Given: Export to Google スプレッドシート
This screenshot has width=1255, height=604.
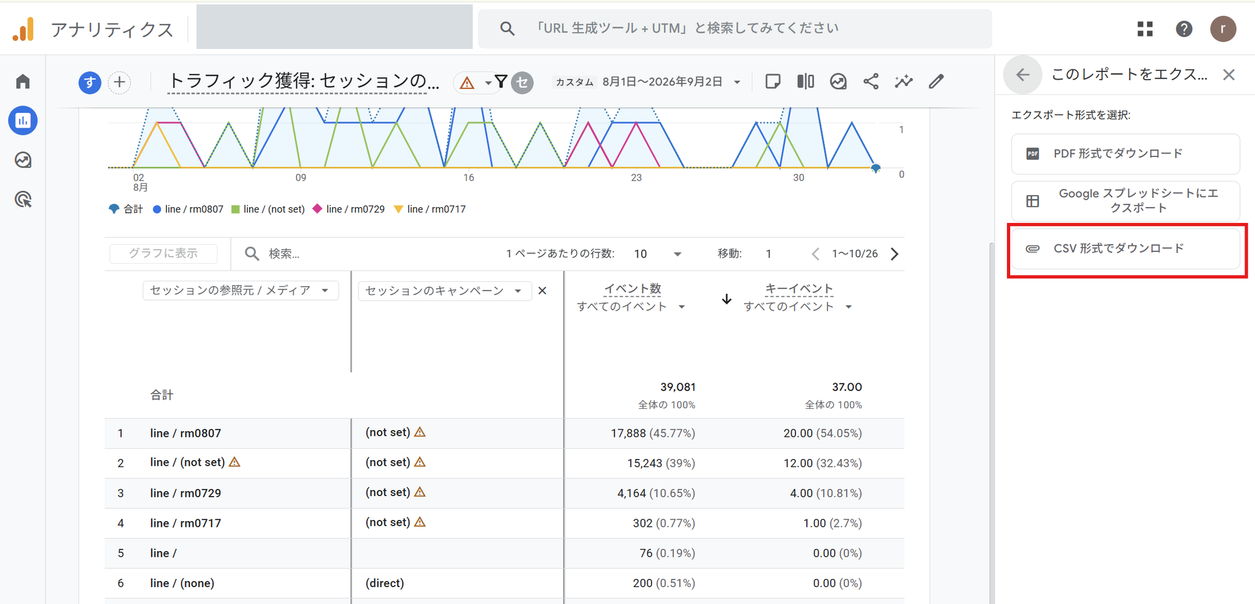Looking at the screenshot, I should tap(1125, 201).
